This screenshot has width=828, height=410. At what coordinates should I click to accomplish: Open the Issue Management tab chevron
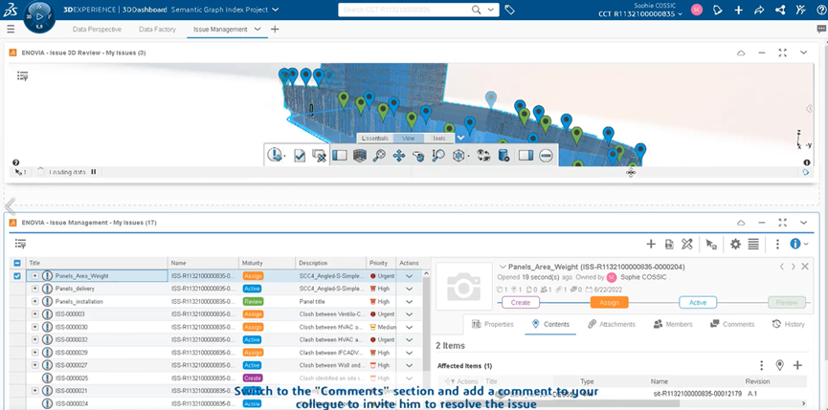(257, 30)
